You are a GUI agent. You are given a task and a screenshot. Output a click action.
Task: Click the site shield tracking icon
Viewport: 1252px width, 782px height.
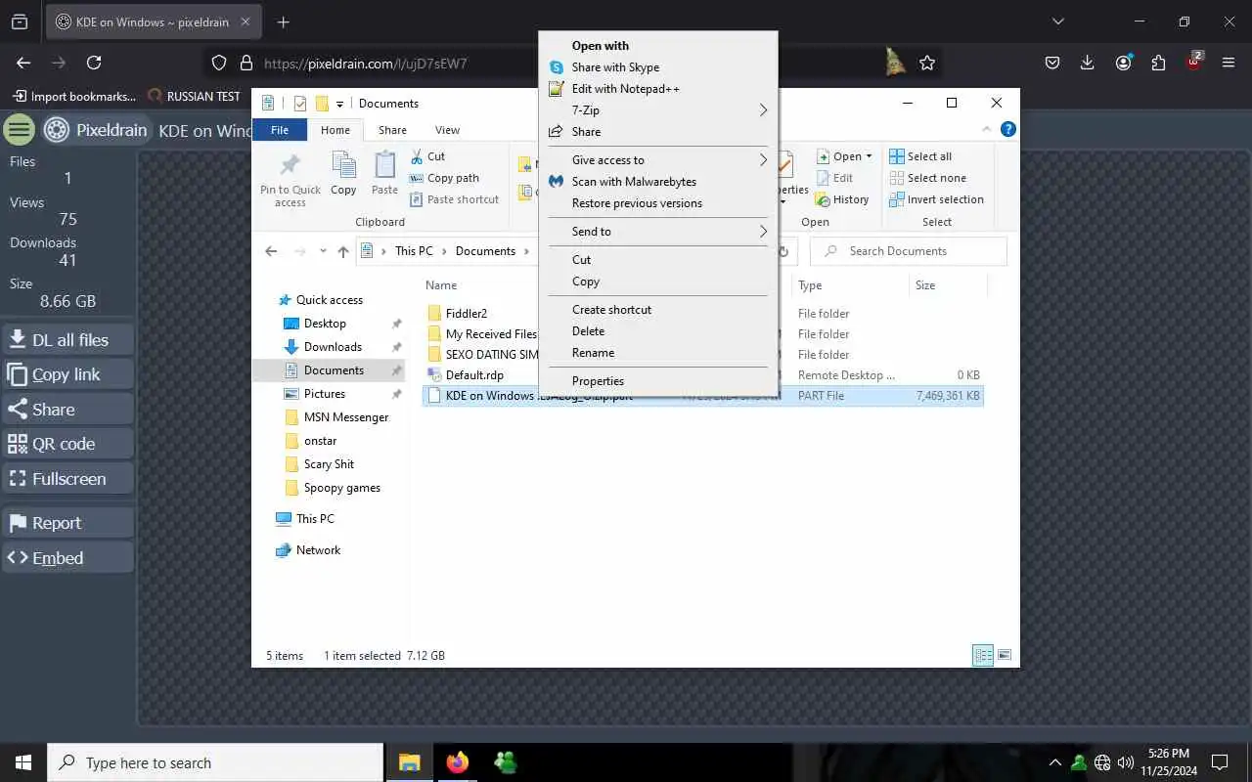tap(221, 63)
